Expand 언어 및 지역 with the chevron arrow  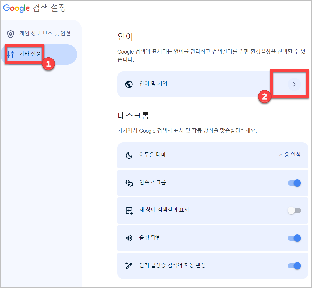[x=294, y=84]
